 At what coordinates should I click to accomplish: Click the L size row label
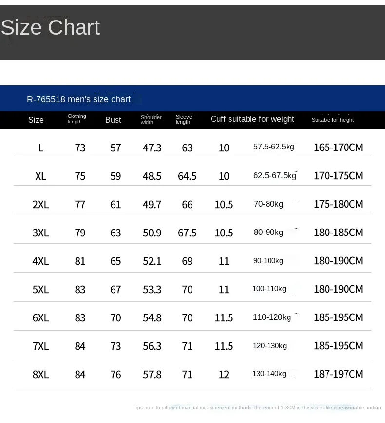pyautogui.click(x=41, y=148)
